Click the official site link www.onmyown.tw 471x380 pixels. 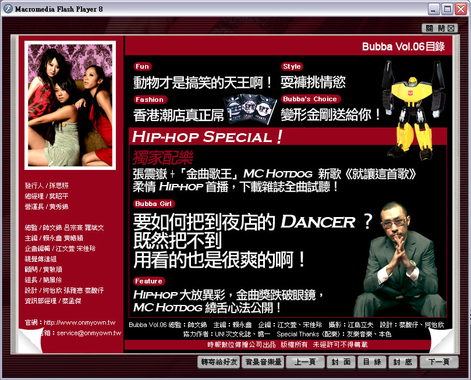click(79, 322)
